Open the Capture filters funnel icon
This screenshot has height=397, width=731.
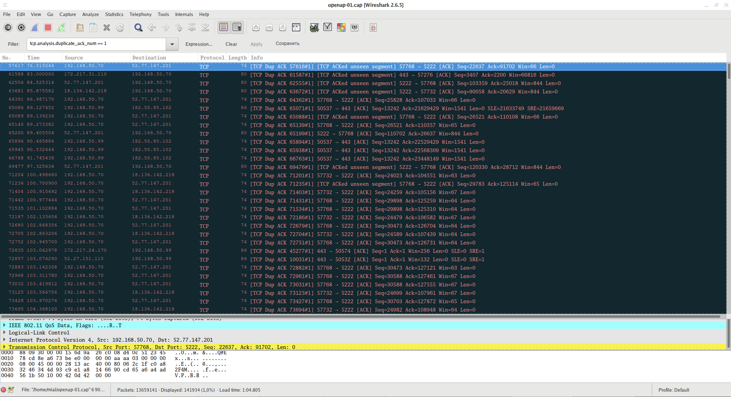[314, 27]
